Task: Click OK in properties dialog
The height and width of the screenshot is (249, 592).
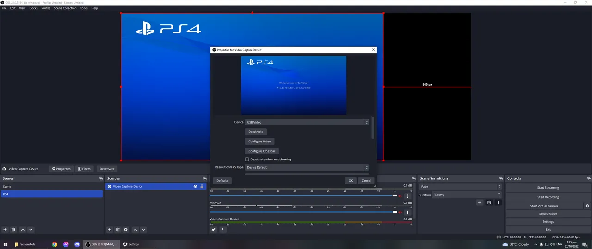Action: [351, 180]
